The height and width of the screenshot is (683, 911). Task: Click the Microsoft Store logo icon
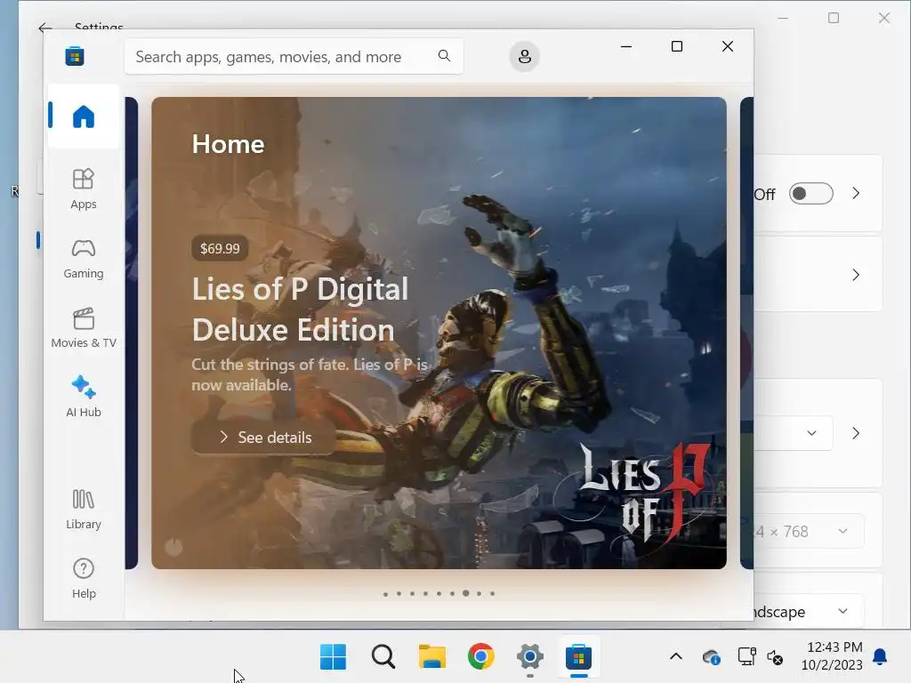(x=75, y=56)
